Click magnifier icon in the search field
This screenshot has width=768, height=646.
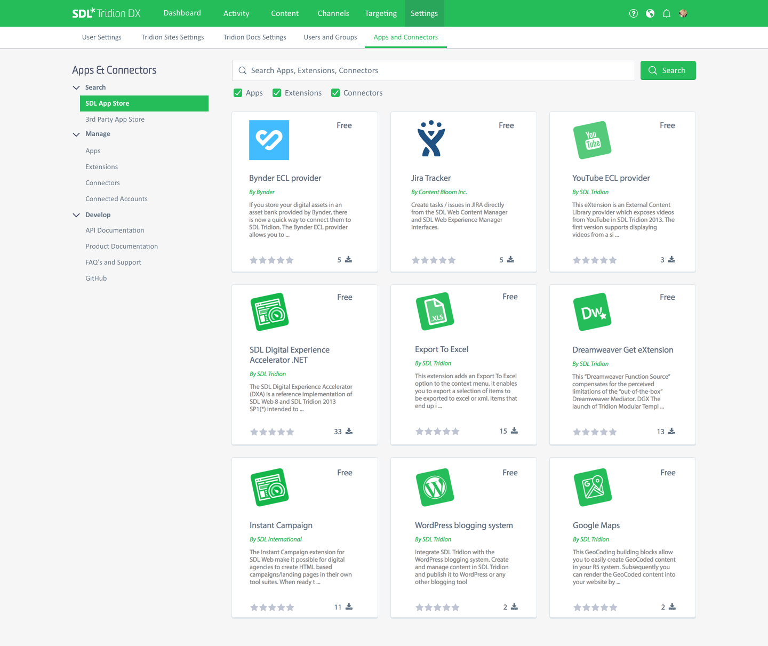click(243, 70)
